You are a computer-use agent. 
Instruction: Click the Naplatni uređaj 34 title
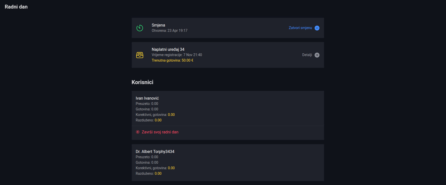(x=168, y=49)
